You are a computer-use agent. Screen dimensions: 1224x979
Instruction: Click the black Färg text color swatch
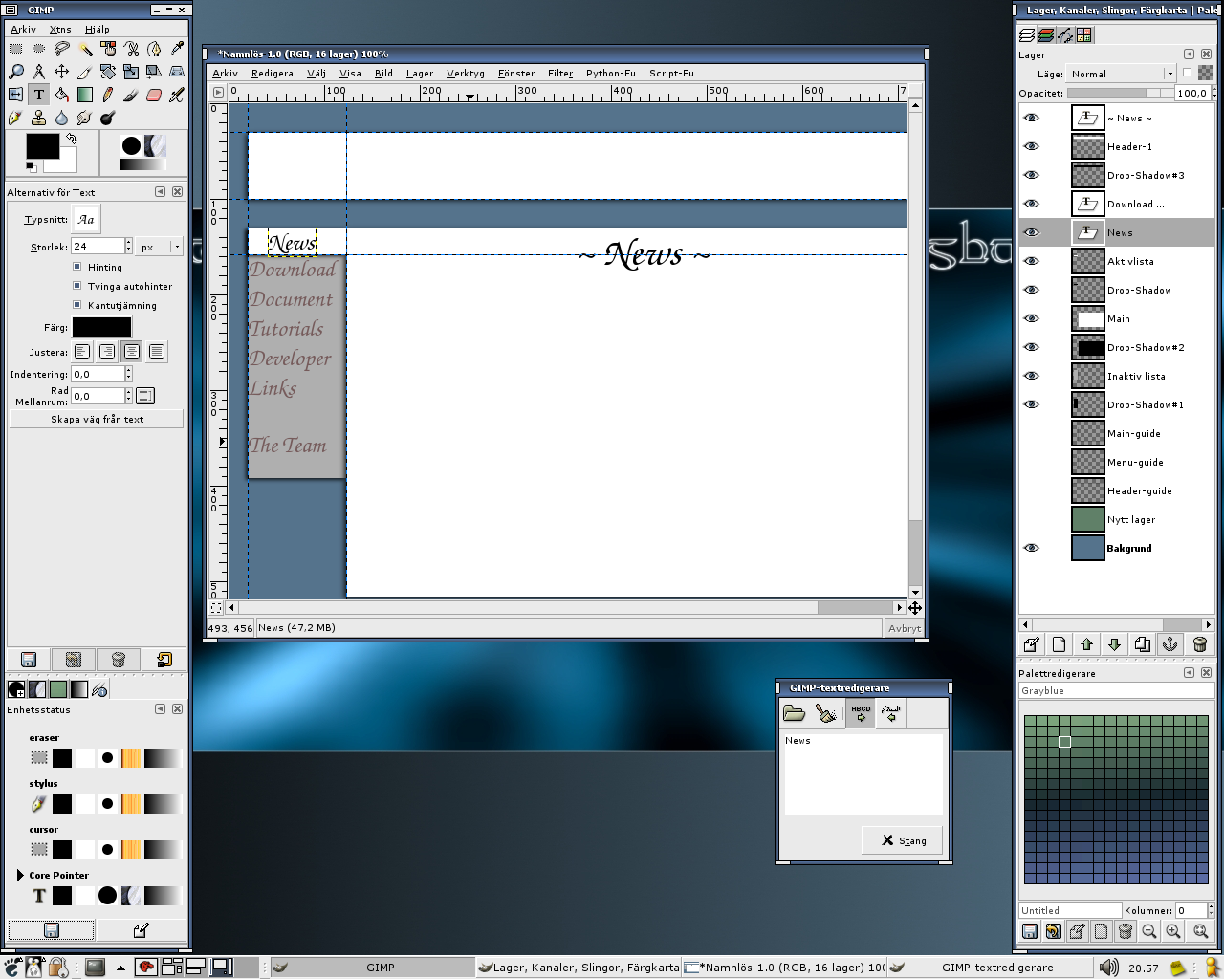pos(101,327)
